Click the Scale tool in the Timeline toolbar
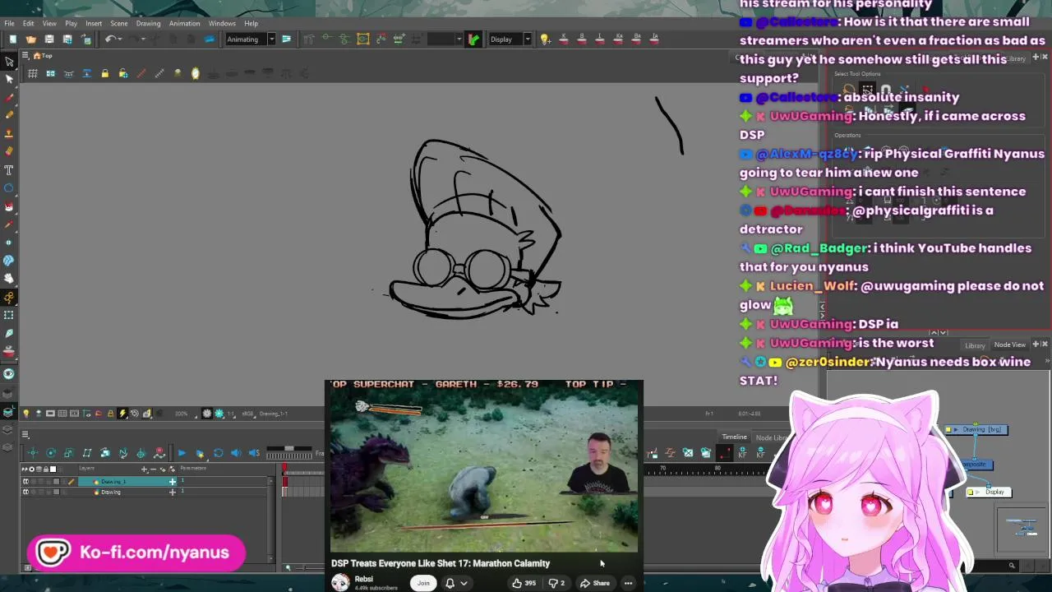 pos(69,453)
